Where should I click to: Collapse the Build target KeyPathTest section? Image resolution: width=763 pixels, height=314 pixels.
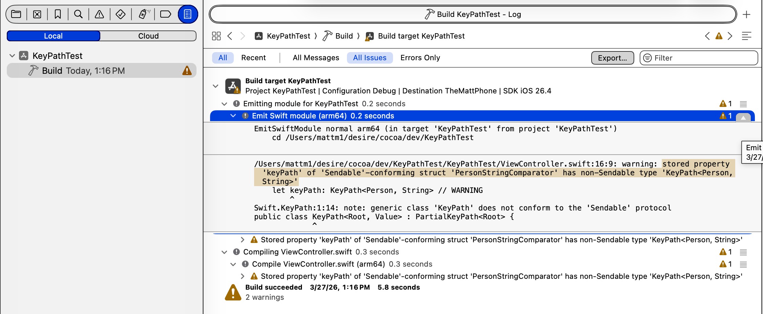[215, 86]
